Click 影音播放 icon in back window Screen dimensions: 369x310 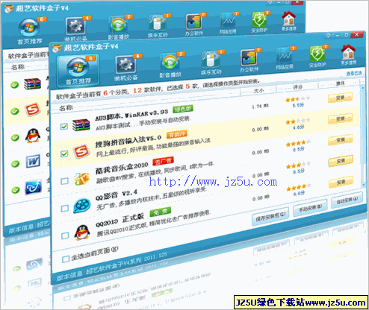(119, 26)
